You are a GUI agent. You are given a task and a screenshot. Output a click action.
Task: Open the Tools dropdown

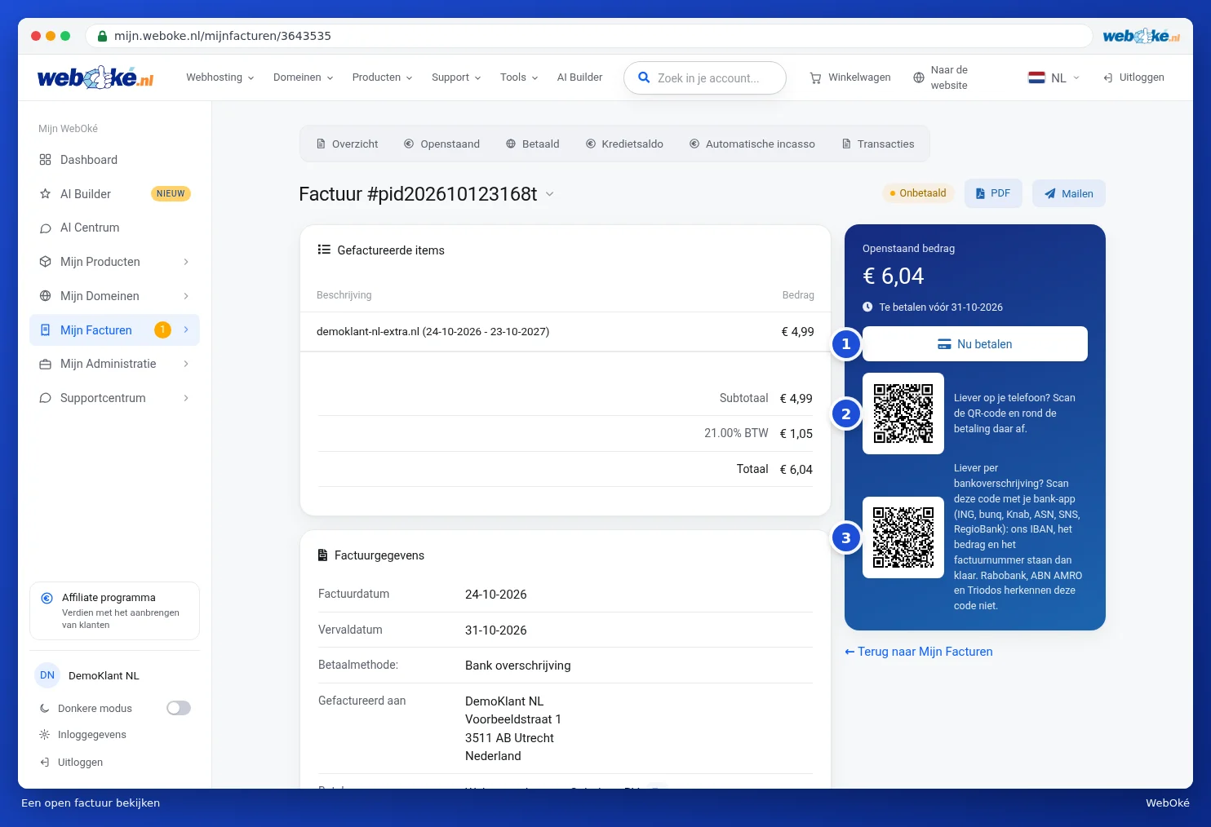click(520, 77)
